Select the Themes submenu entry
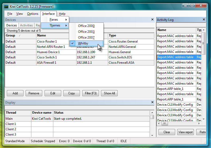 (55, 25)
